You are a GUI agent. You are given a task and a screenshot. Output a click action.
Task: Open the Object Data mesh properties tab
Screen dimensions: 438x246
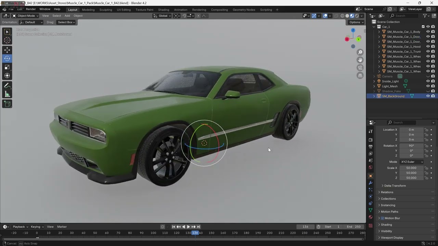click(x=371, y=210)
